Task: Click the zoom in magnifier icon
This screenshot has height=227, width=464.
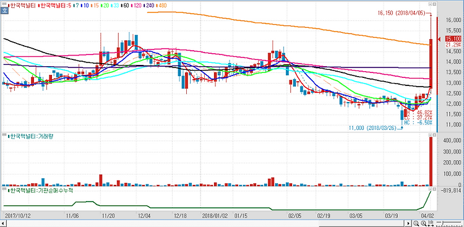Action: click(423, 223)
